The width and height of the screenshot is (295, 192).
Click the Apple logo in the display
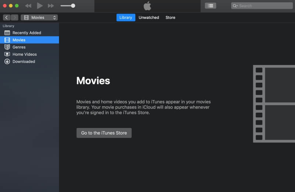coord(147,6)
